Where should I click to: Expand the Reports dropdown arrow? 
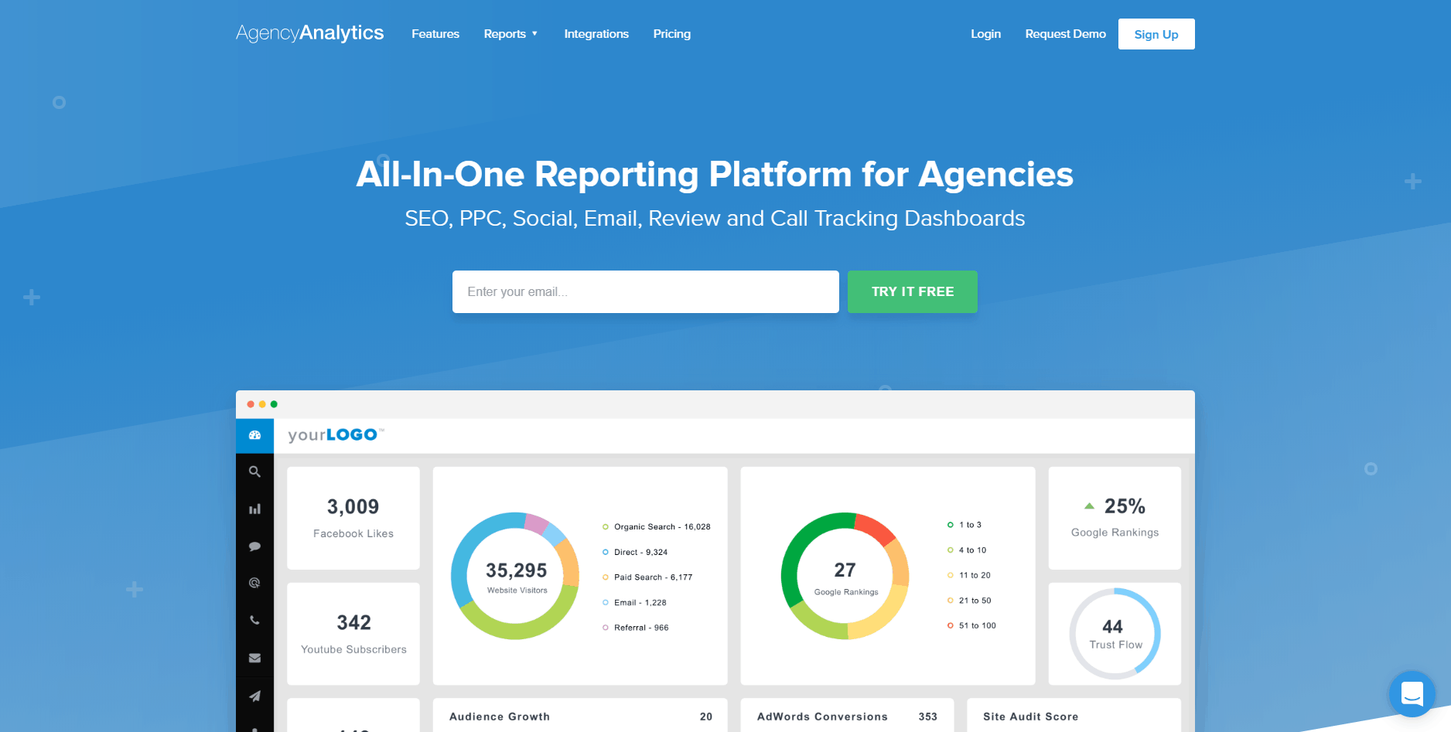tap(534, 34)
